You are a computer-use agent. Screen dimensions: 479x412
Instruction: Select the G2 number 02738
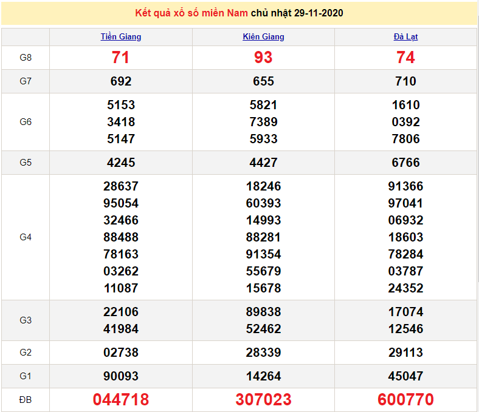121,353
